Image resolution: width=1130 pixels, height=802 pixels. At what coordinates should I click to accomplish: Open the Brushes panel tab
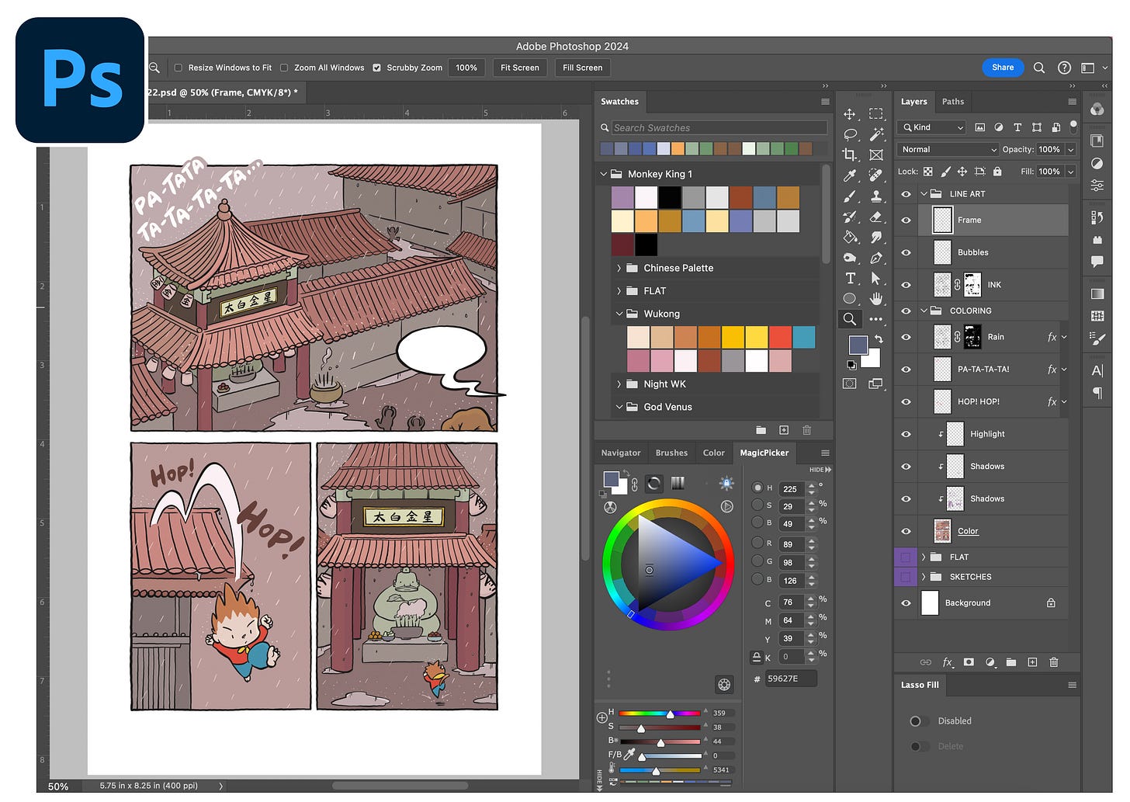[671, 453]
